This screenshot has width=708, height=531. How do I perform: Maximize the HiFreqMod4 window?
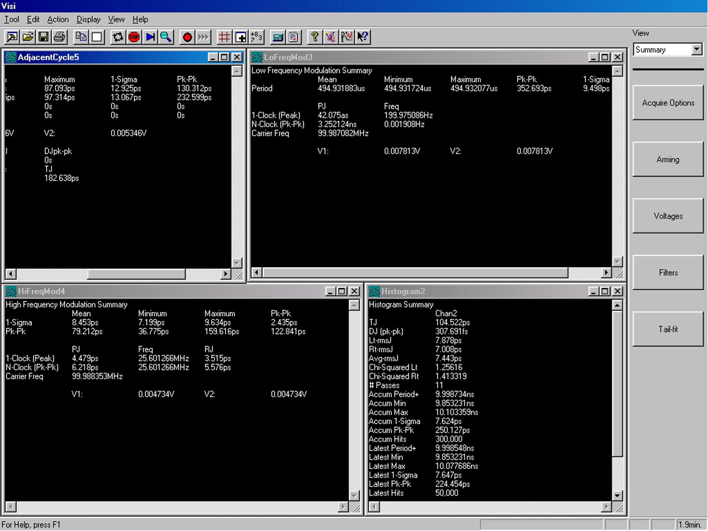pos(342,291)
